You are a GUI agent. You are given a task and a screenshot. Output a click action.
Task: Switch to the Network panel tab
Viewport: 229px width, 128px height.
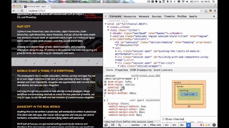click(144, 16)
